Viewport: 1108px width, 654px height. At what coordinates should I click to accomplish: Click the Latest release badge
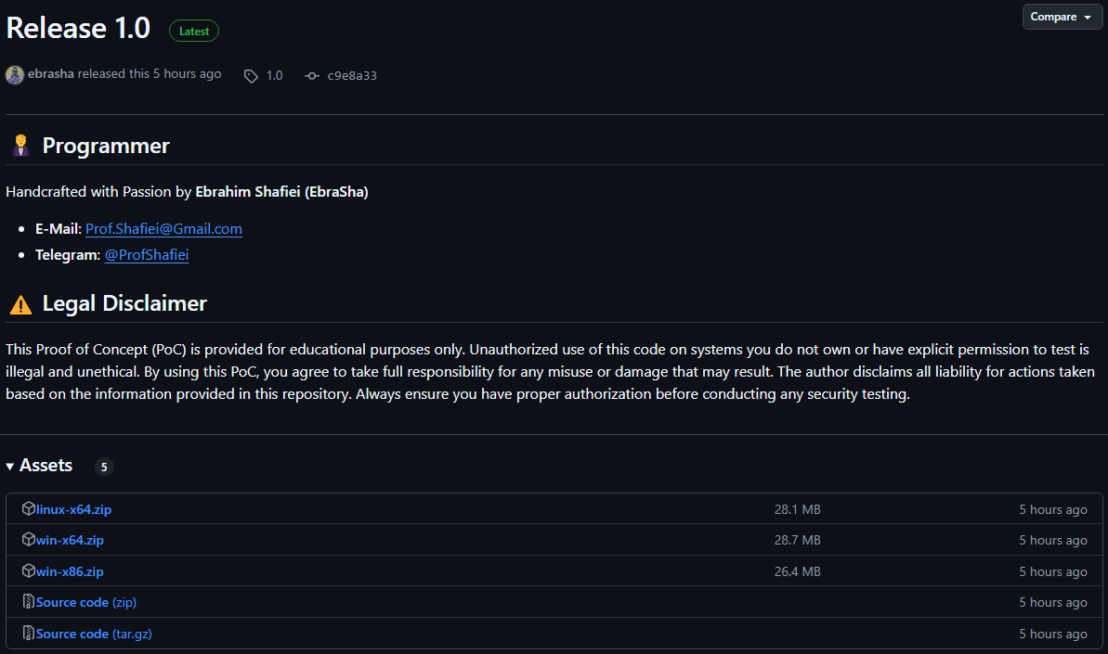pyautogui.click(x=194, y=31)
